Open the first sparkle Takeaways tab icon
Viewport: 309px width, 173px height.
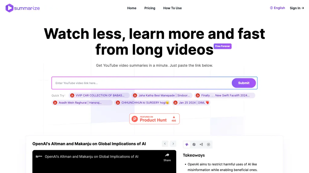click(187, 144)
